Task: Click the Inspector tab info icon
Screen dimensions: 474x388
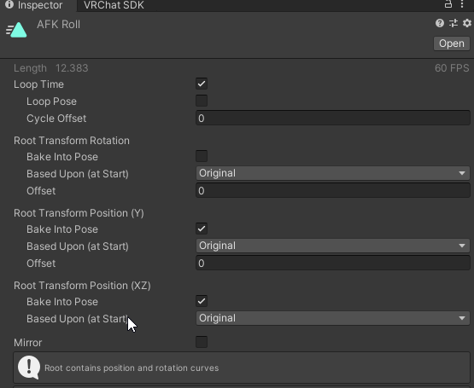Action: [9, 4]
